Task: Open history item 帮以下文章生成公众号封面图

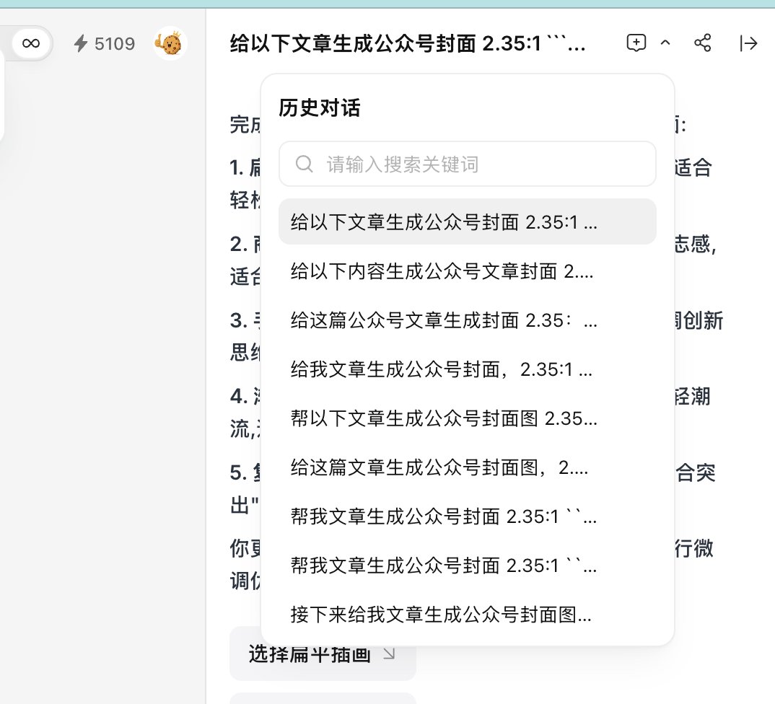Action: [x=467, y=418]
